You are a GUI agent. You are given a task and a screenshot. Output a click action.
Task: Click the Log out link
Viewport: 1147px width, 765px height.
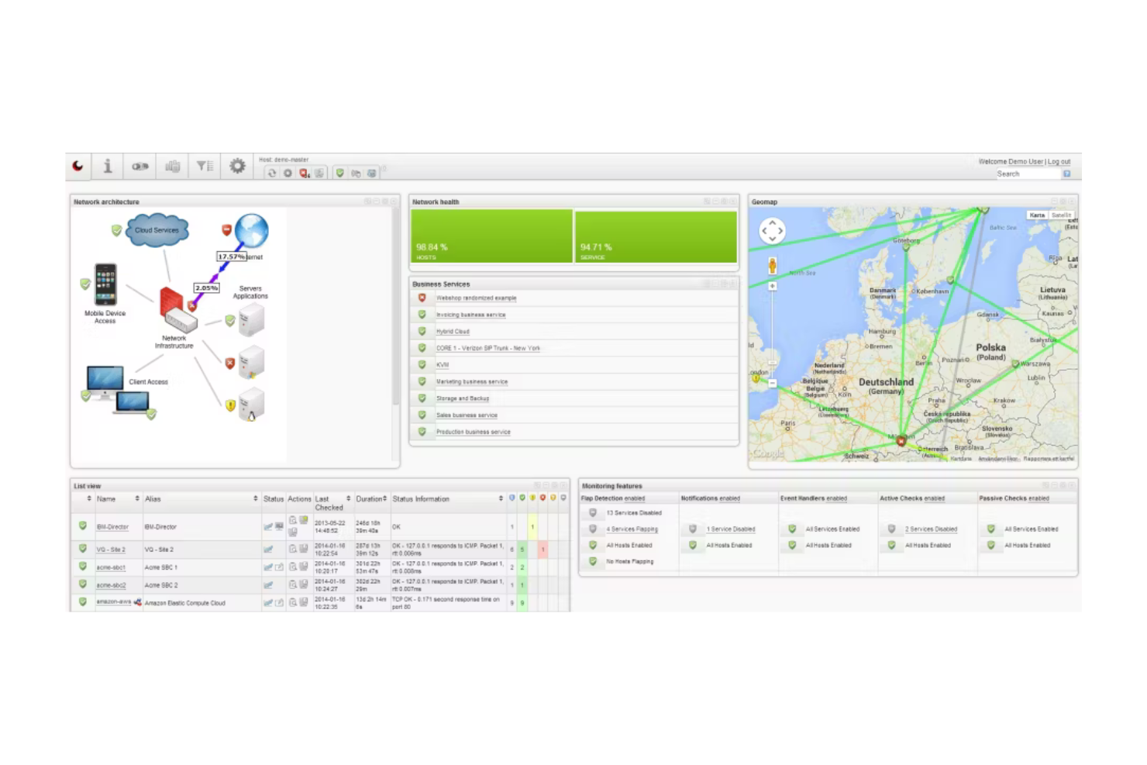coord(1059,162)
